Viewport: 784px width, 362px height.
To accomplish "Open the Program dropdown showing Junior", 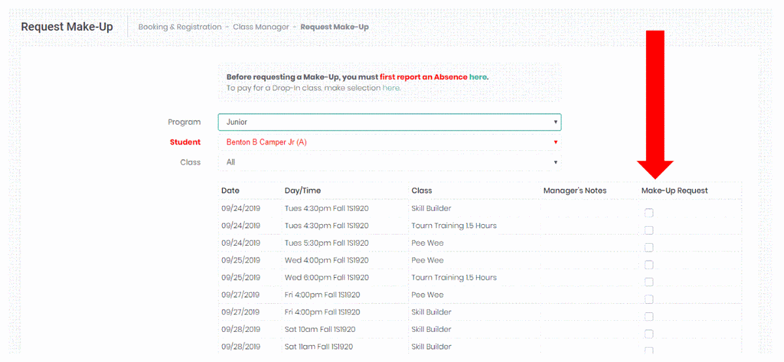I will click(389, 122).
